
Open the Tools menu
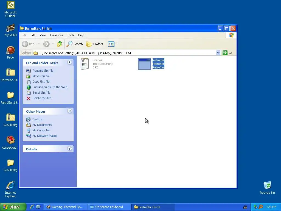(71, 35)
